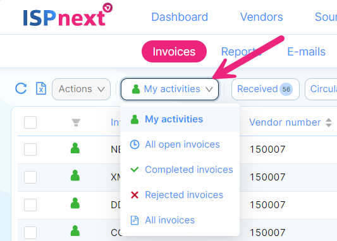
Task: Switch to the Reports tab
Action: (241, 52)
